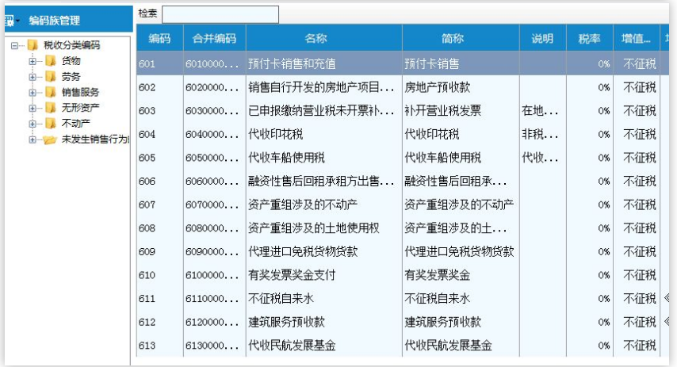The height and width of the screenshot is (367, 677).
Task: Click short name 有奖发票奖金
Action: [461, 275]
